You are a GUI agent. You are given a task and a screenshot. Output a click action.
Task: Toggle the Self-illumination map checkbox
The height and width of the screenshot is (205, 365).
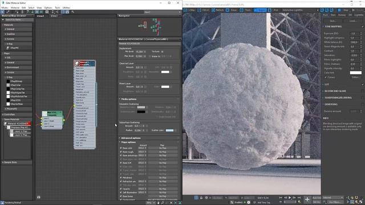tap(121, 192)
